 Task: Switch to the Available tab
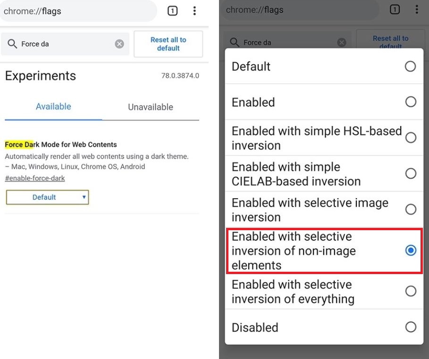coord(53,106)
